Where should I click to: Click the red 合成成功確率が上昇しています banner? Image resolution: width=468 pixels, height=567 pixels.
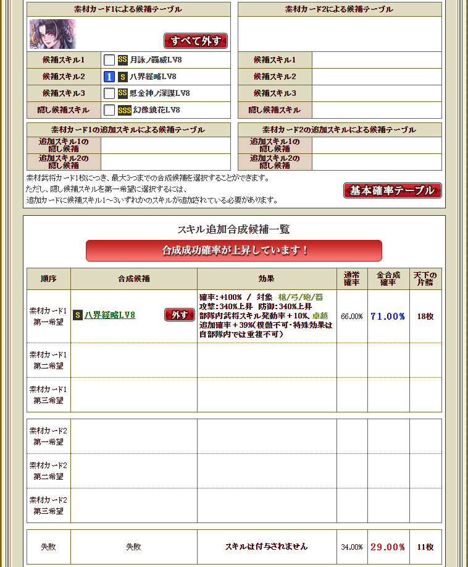pos(234,250)
